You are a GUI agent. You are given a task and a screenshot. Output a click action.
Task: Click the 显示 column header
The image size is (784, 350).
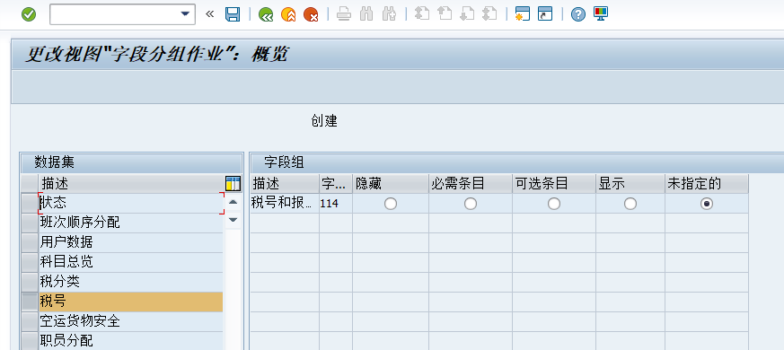coord(630,183)
